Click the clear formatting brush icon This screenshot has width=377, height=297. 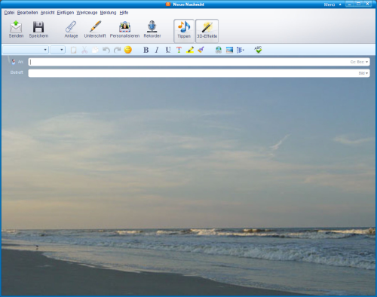click(201, 50)
